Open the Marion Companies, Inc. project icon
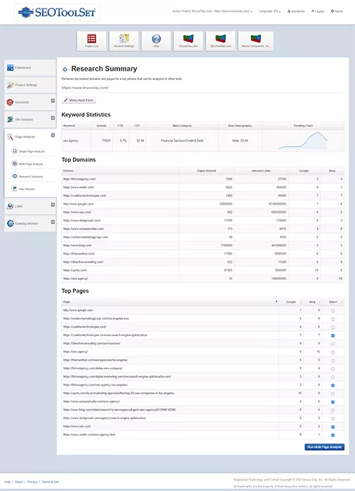355x491 pixels. tap(255, 39)
